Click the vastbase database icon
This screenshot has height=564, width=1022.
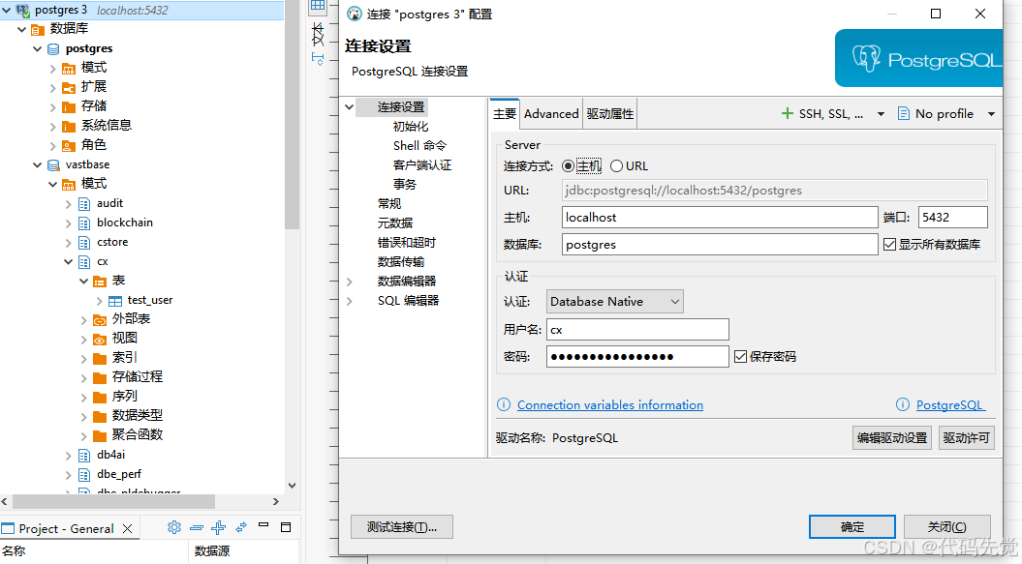[53, 165]
